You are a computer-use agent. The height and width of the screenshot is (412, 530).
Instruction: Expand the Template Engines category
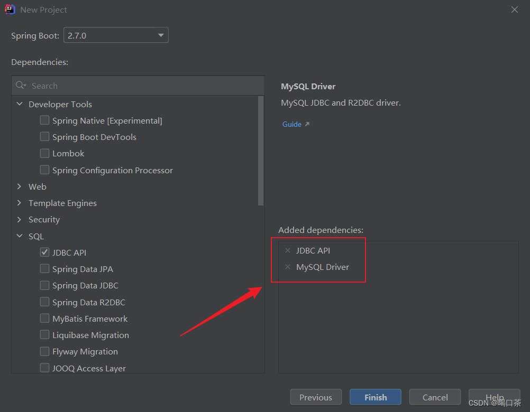pyautogui.click(x=20, y=203)
